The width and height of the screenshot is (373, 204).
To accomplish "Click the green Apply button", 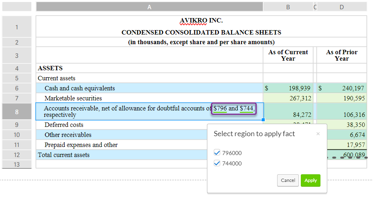I will (310, 180).
